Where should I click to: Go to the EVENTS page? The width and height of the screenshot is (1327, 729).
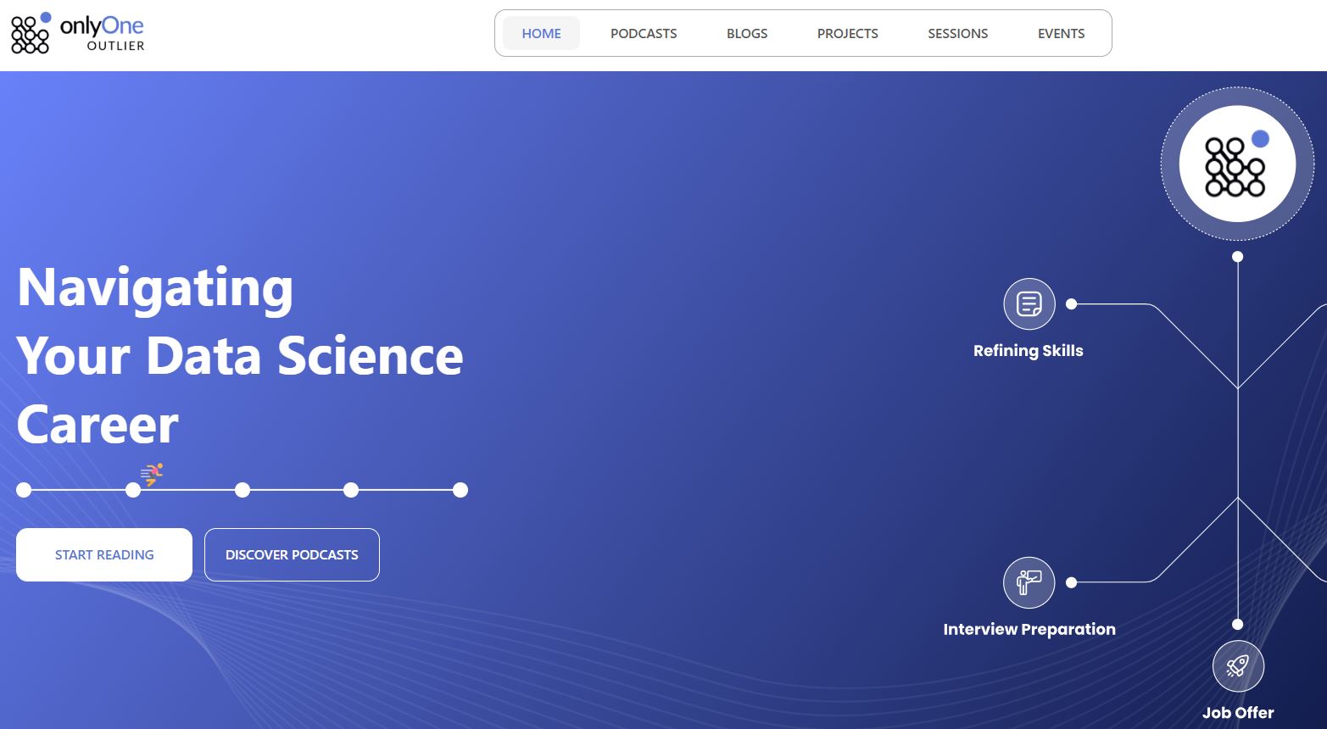tap(1061, 33)
